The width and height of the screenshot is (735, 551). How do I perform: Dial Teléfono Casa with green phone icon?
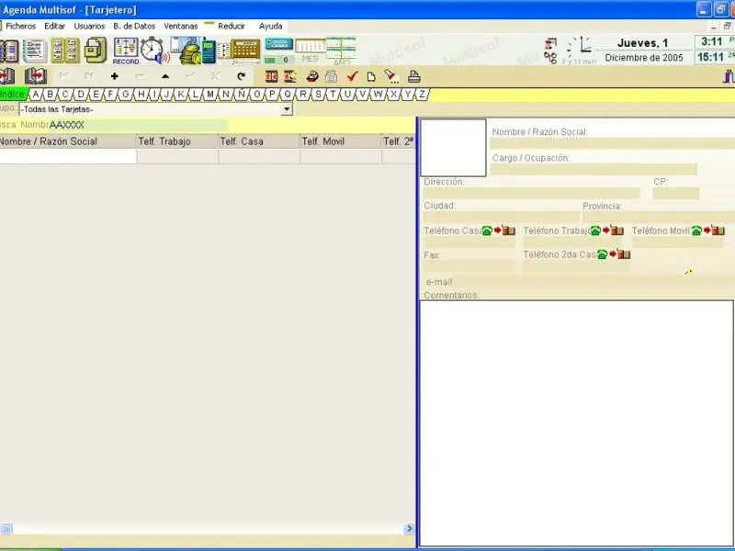(x=487, y=231)
